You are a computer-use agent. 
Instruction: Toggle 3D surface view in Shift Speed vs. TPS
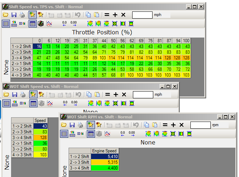41,24
